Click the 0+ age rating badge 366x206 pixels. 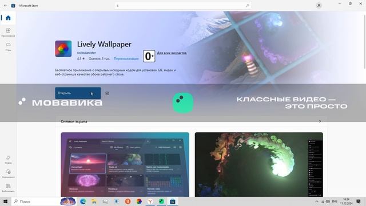pos(149,56)
